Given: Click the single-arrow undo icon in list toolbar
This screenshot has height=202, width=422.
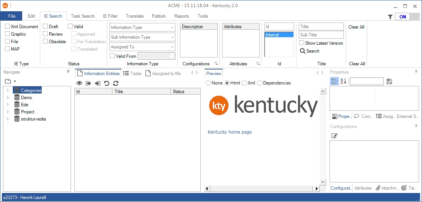Looking at the screenshot, I should [107, 83].
